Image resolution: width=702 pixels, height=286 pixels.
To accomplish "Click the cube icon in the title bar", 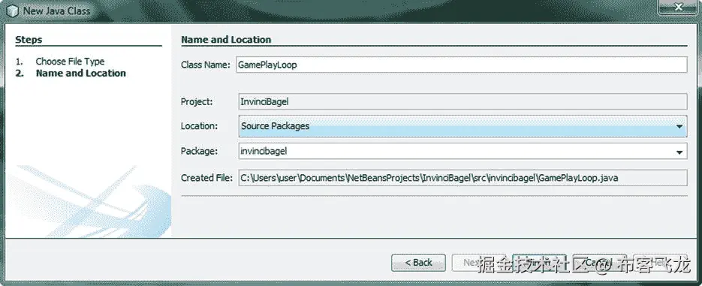I will coord(12,11).
